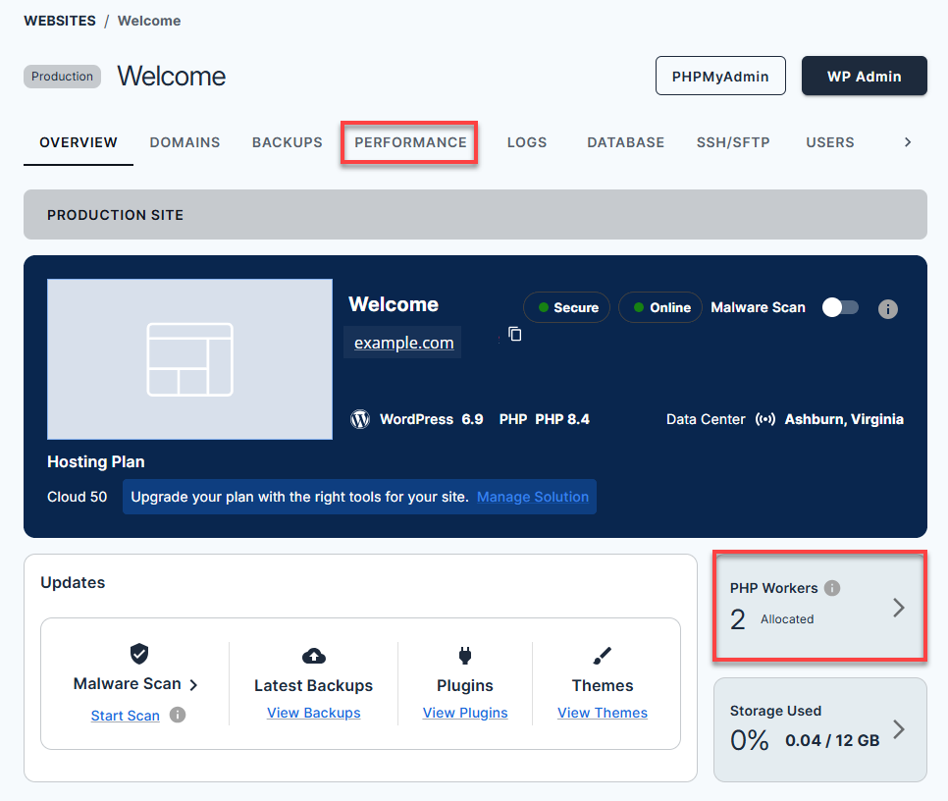
Task: Expand the Storage Used card chevron
Action: 898,729
